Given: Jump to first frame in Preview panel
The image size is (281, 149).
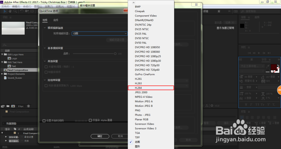Looking at the screenshot, I should click(x=249, y=53).
